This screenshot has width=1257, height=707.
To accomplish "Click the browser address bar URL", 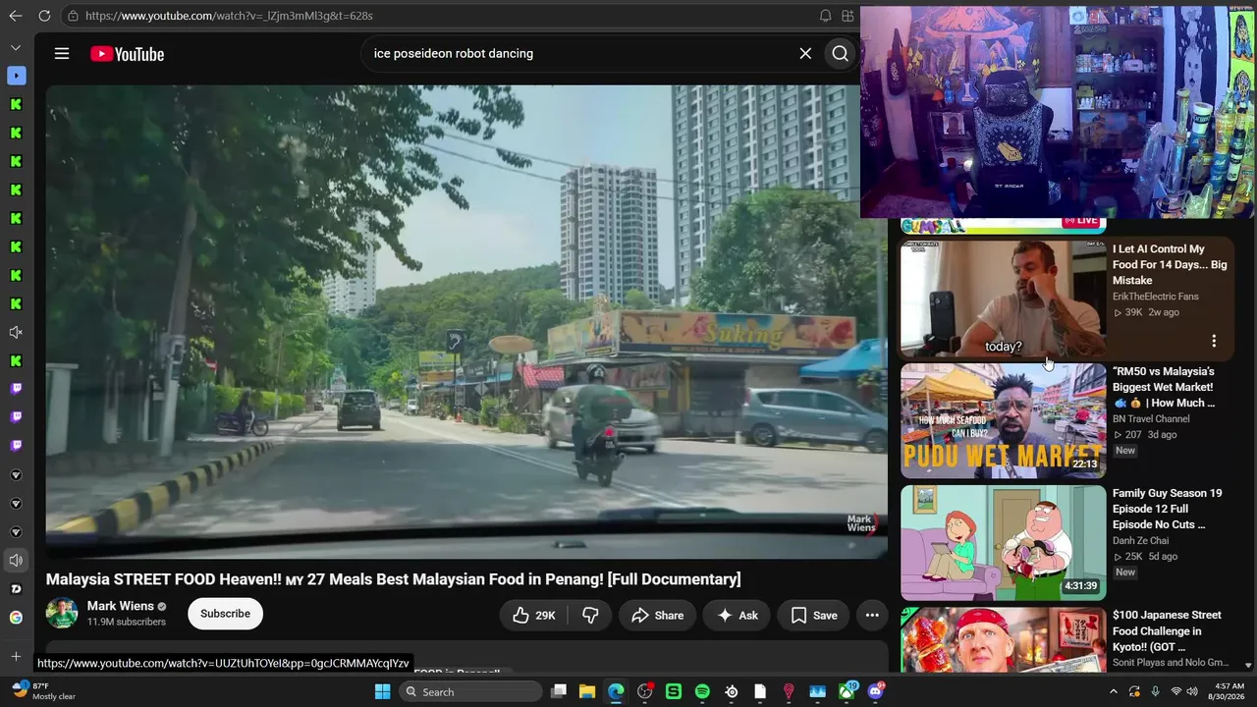I will tap(229, 16).
